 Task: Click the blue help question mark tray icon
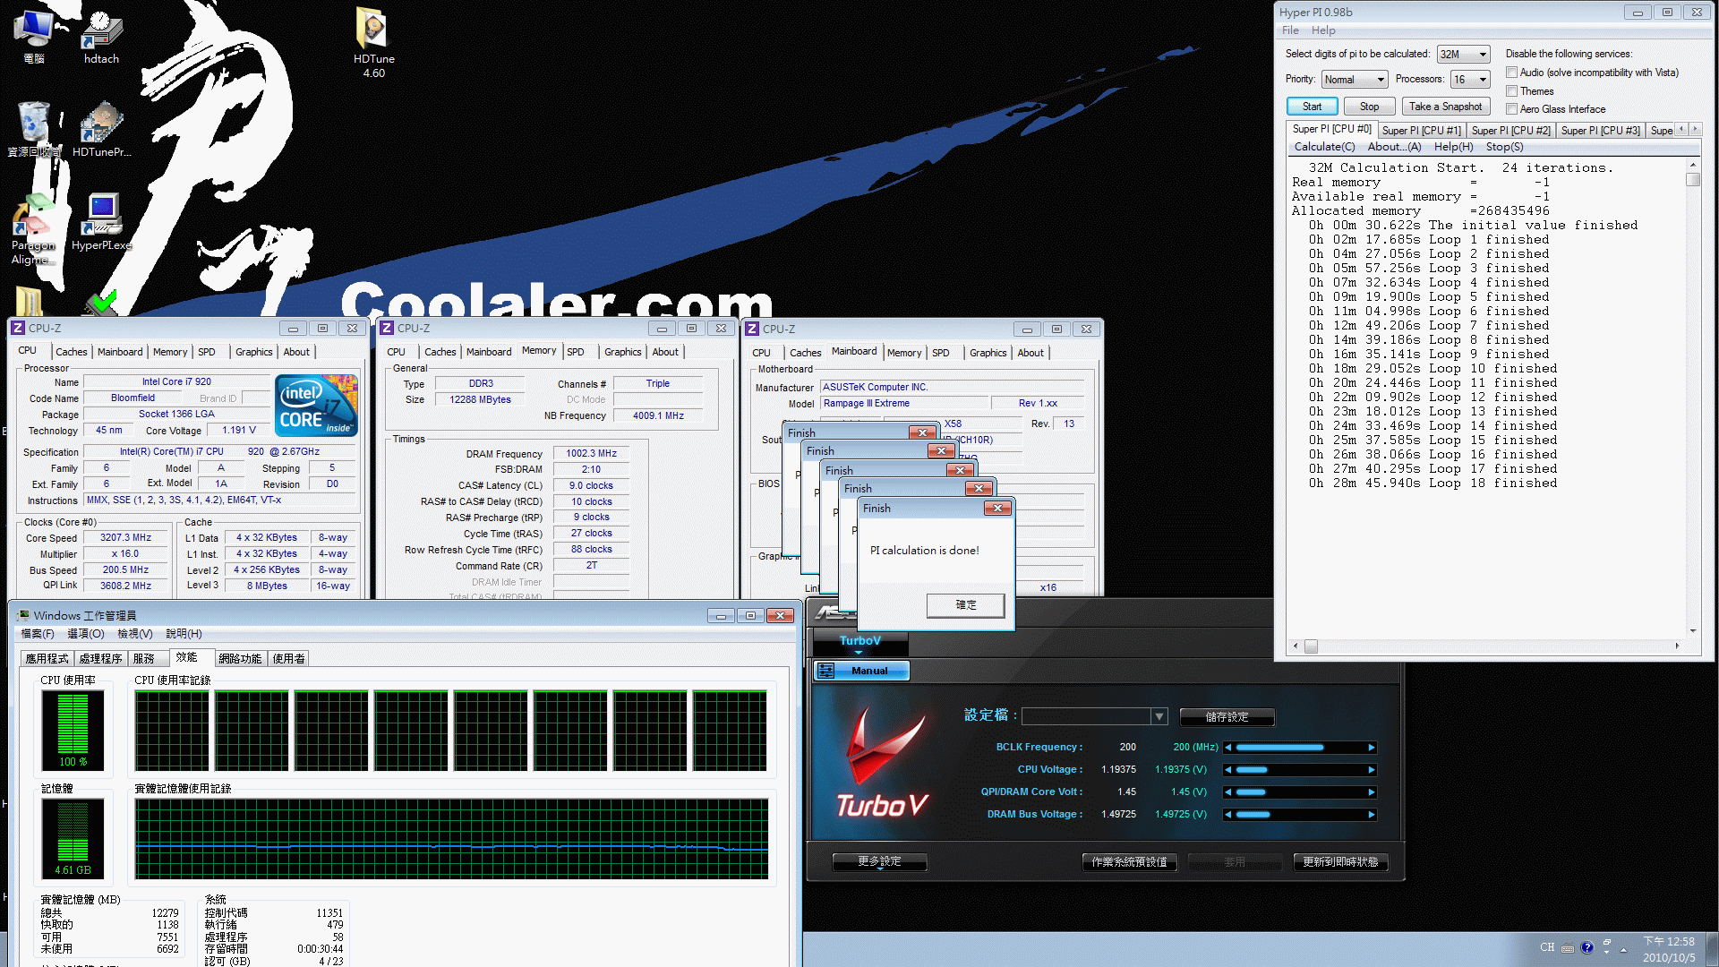click(1587, 948)
